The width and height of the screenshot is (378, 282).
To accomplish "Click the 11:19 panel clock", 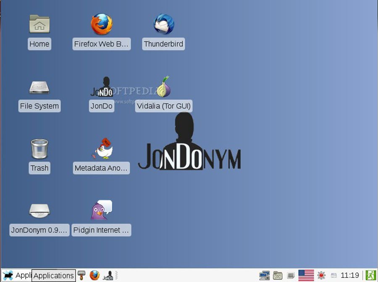I will point(349,275).
